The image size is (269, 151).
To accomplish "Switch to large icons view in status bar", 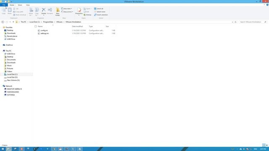I will point(267,145).
